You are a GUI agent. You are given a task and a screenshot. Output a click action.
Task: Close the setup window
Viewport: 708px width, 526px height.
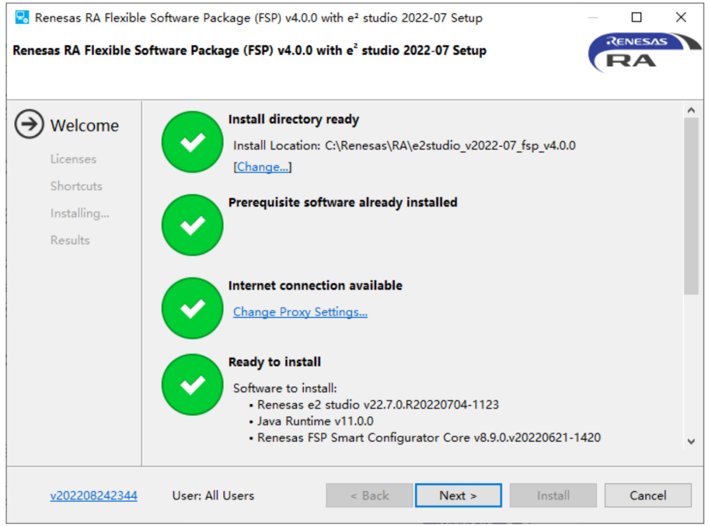click(681, 17)
